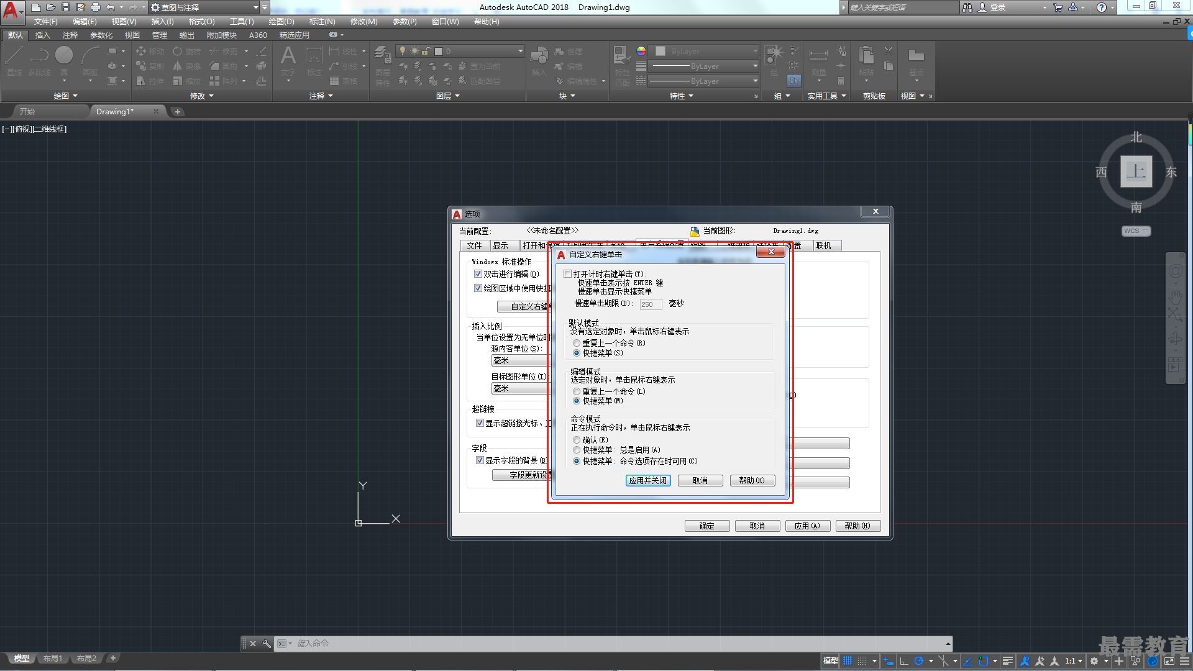Viewport: 1193px width, 671px height.
Task: Click the customization hamburger icon in status bar
Action: (1185, 661)
